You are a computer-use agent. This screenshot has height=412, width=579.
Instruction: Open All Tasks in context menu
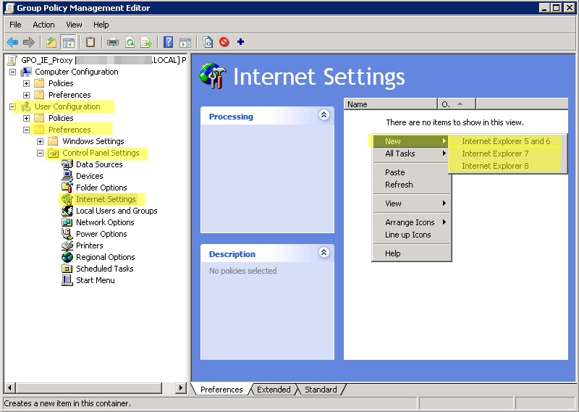[x=411, y=154]
